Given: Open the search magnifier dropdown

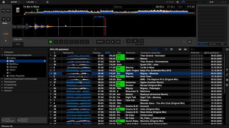Looking at the screenshot, I should tap(193, 49).
